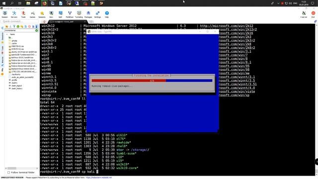318x179 pixels.
Task: Open the Packages toolbar icon
Action: coord(88,14)
